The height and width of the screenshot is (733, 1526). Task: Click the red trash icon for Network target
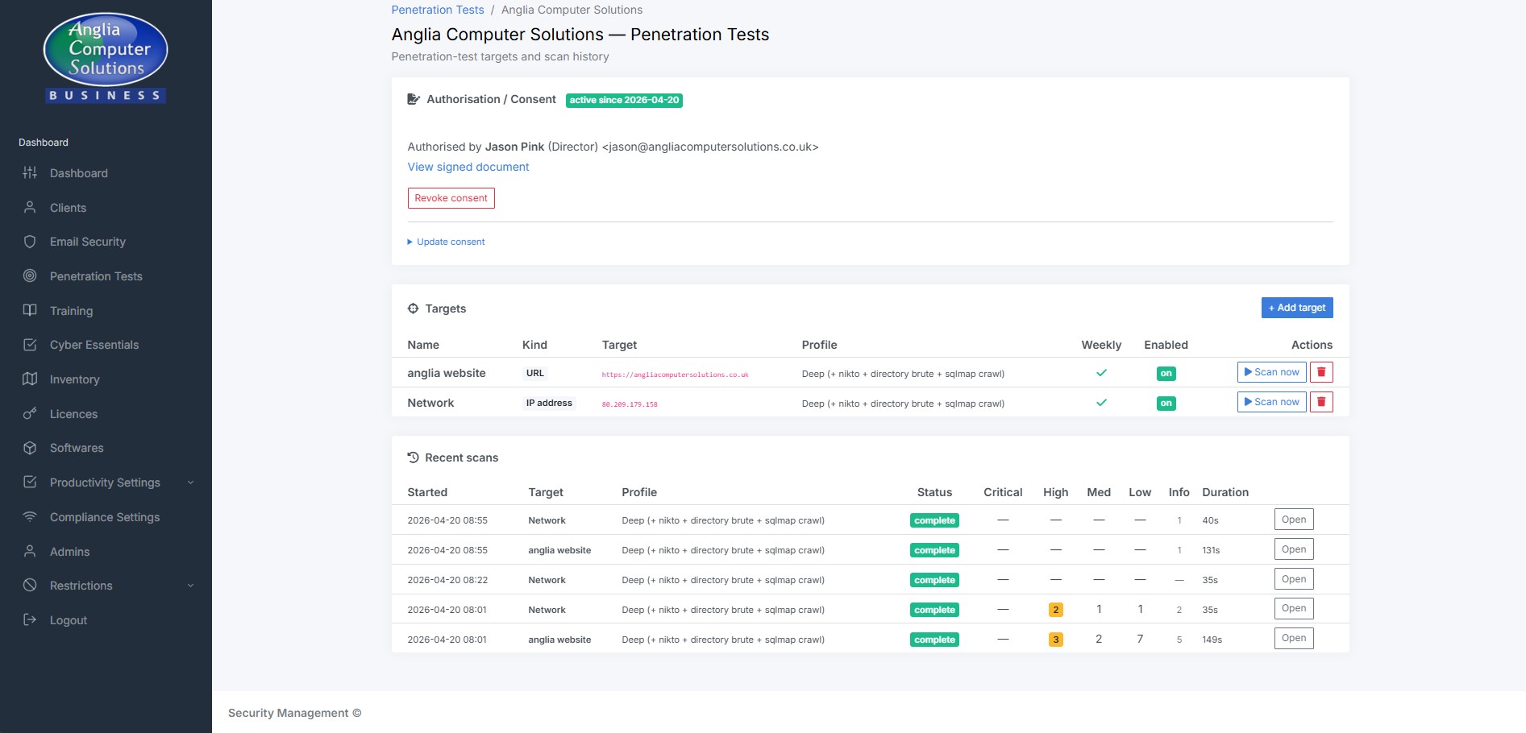[x=1321, y=402]
